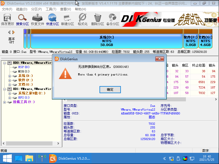Viewport: 219px width, 164px height.
Task: Open the desktop icon in taskbar
Action: point(19,159)
